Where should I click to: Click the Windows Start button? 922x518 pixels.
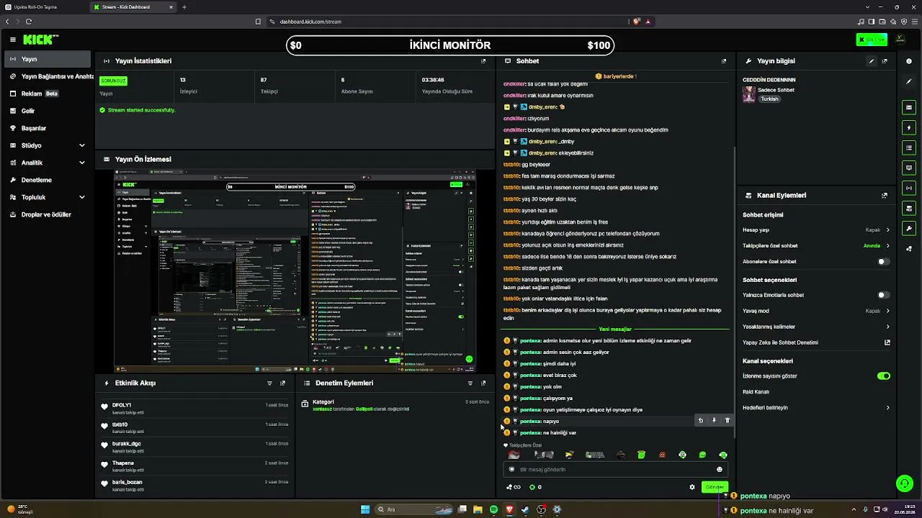point(365,509)
